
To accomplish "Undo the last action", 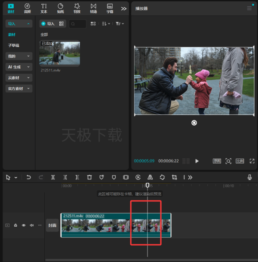I will tap(28, 177).
